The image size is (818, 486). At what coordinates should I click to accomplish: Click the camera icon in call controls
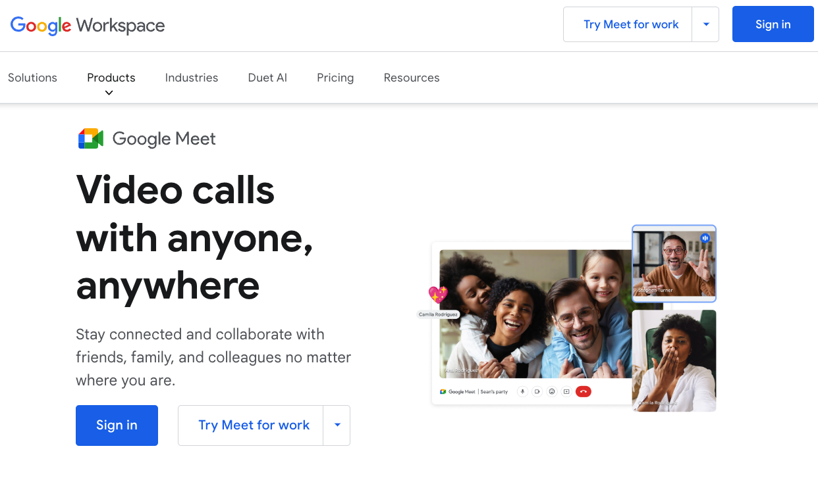tap(537, 391)
